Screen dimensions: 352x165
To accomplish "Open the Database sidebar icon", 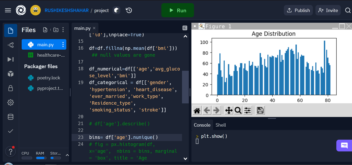I will click(11, 117).
